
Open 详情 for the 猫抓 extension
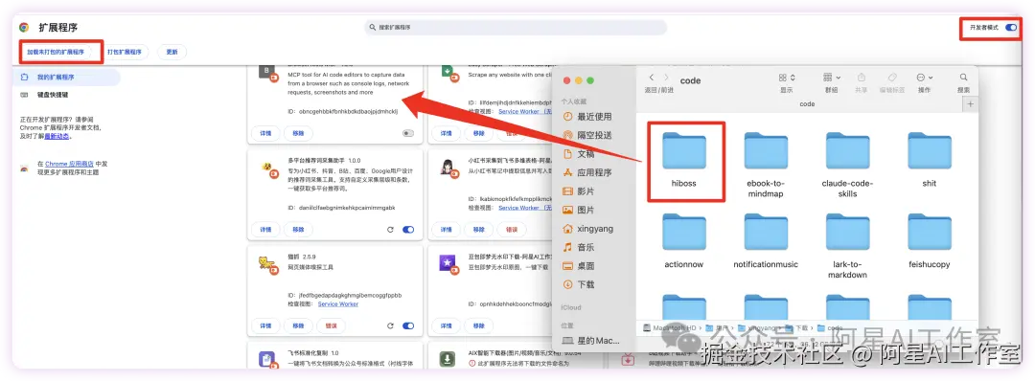pyautogui.click(x=265, y=325)
